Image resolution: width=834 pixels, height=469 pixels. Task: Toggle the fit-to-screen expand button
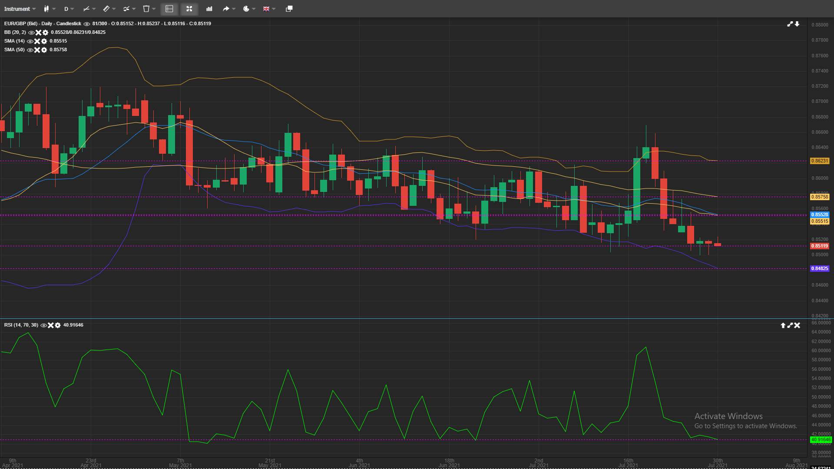[189, 9]
